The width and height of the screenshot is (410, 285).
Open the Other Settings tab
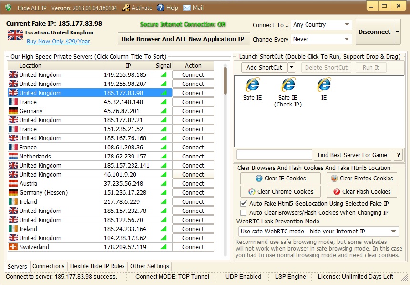tap(150, 266)
